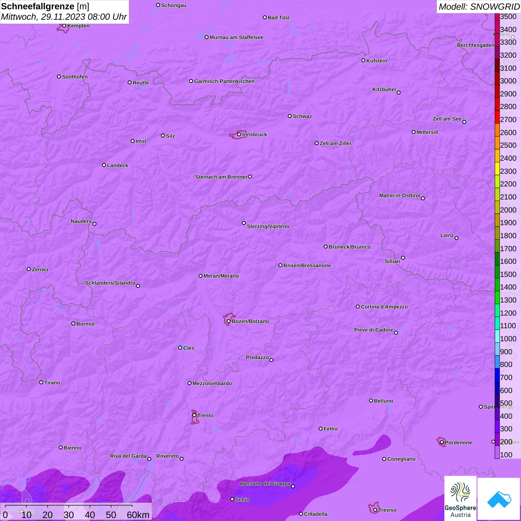521x521 pixels.
Task: Select the 700 m blue legend swatch
Action: [497, 375]
